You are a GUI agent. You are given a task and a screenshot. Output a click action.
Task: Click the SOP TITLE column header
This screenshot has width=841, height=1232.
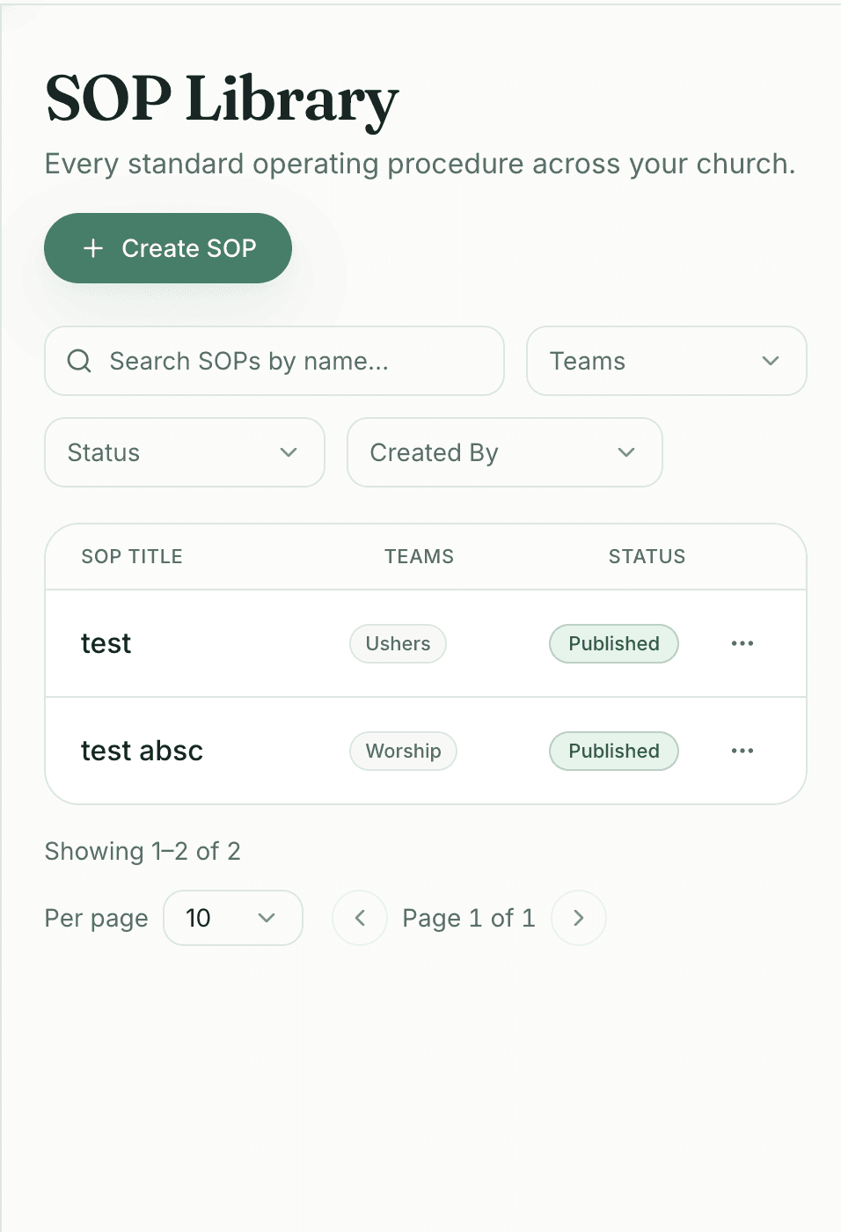click(132, 556)
